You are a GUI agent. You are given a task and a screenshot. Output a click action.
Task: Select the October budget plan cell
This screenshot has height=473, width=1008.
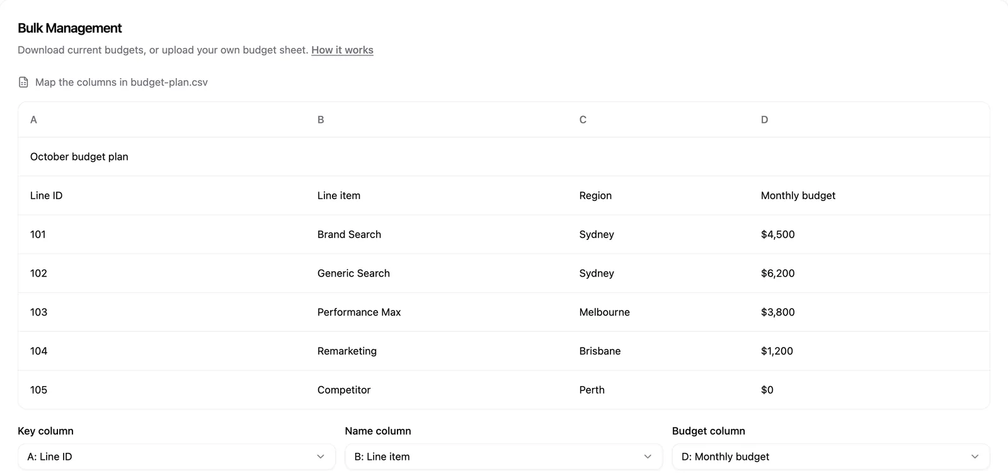162,157
